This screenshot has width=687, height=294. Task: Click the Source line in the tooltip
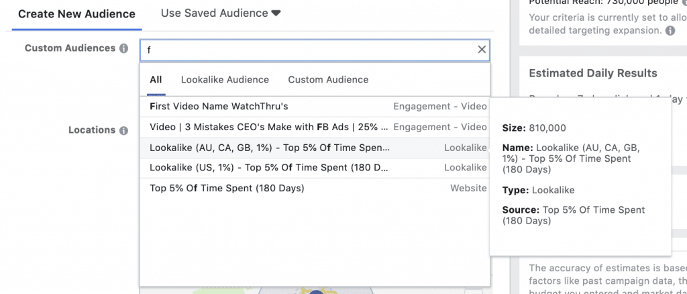pos(574,215)
